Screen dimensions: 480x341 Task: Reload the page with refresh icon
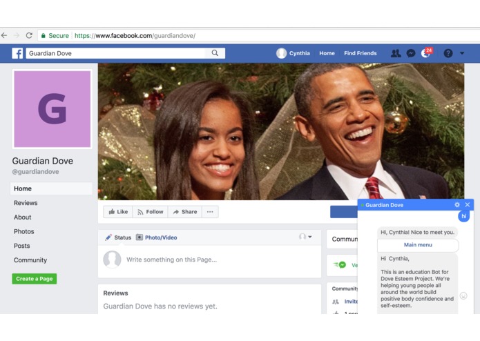coord(29,35)
